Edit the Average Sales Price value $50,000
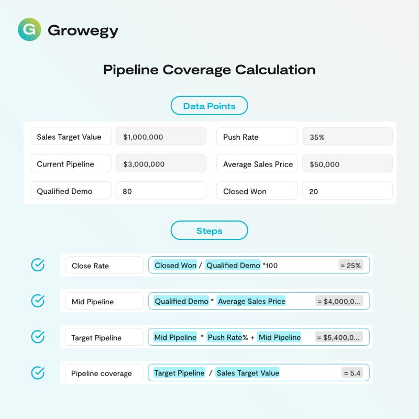This screenshot has height=419, width=419. (x=347, y=164)
